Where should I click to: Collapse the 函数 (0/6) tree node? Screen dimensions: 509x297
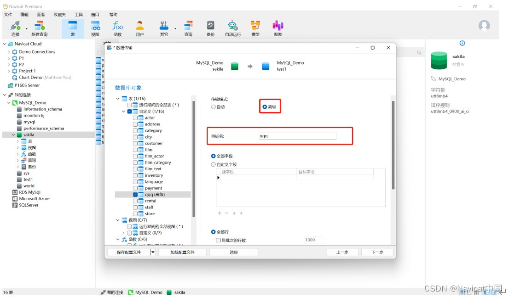[x=118, y=239]
